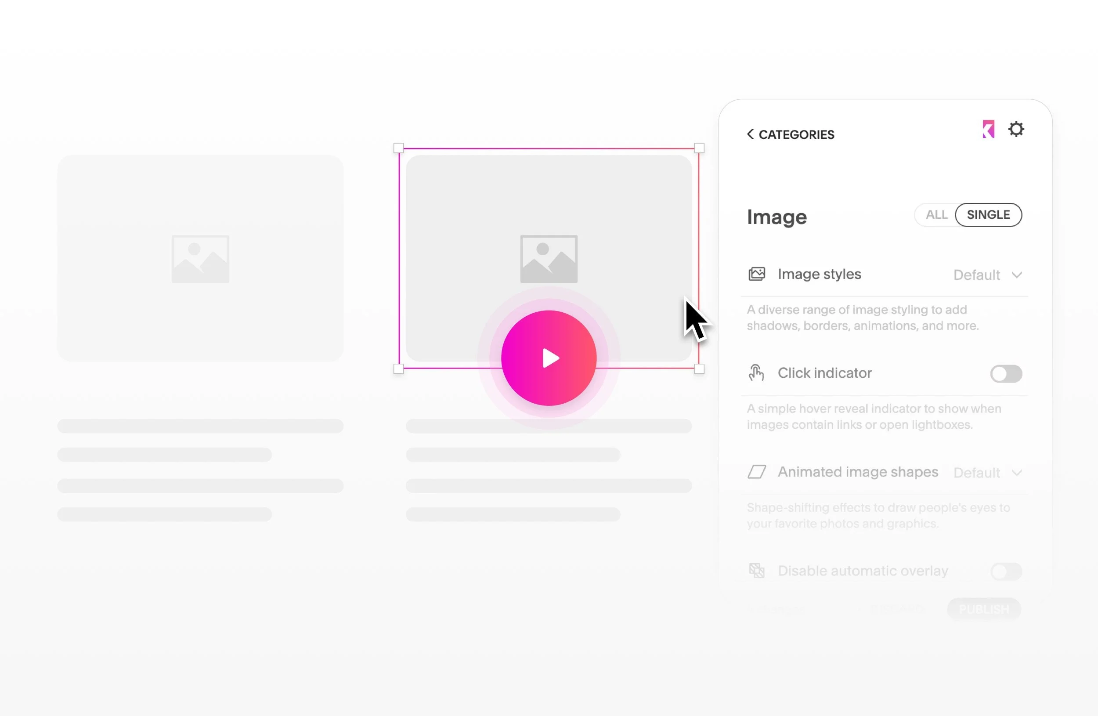1098x716 pixels.
Task: Click the Disable automatic overlay icon
Action: point(757,571)
